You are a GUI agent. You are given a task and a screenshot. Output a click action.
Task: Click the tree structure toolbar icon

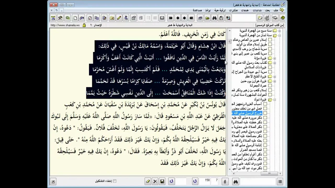267,18
